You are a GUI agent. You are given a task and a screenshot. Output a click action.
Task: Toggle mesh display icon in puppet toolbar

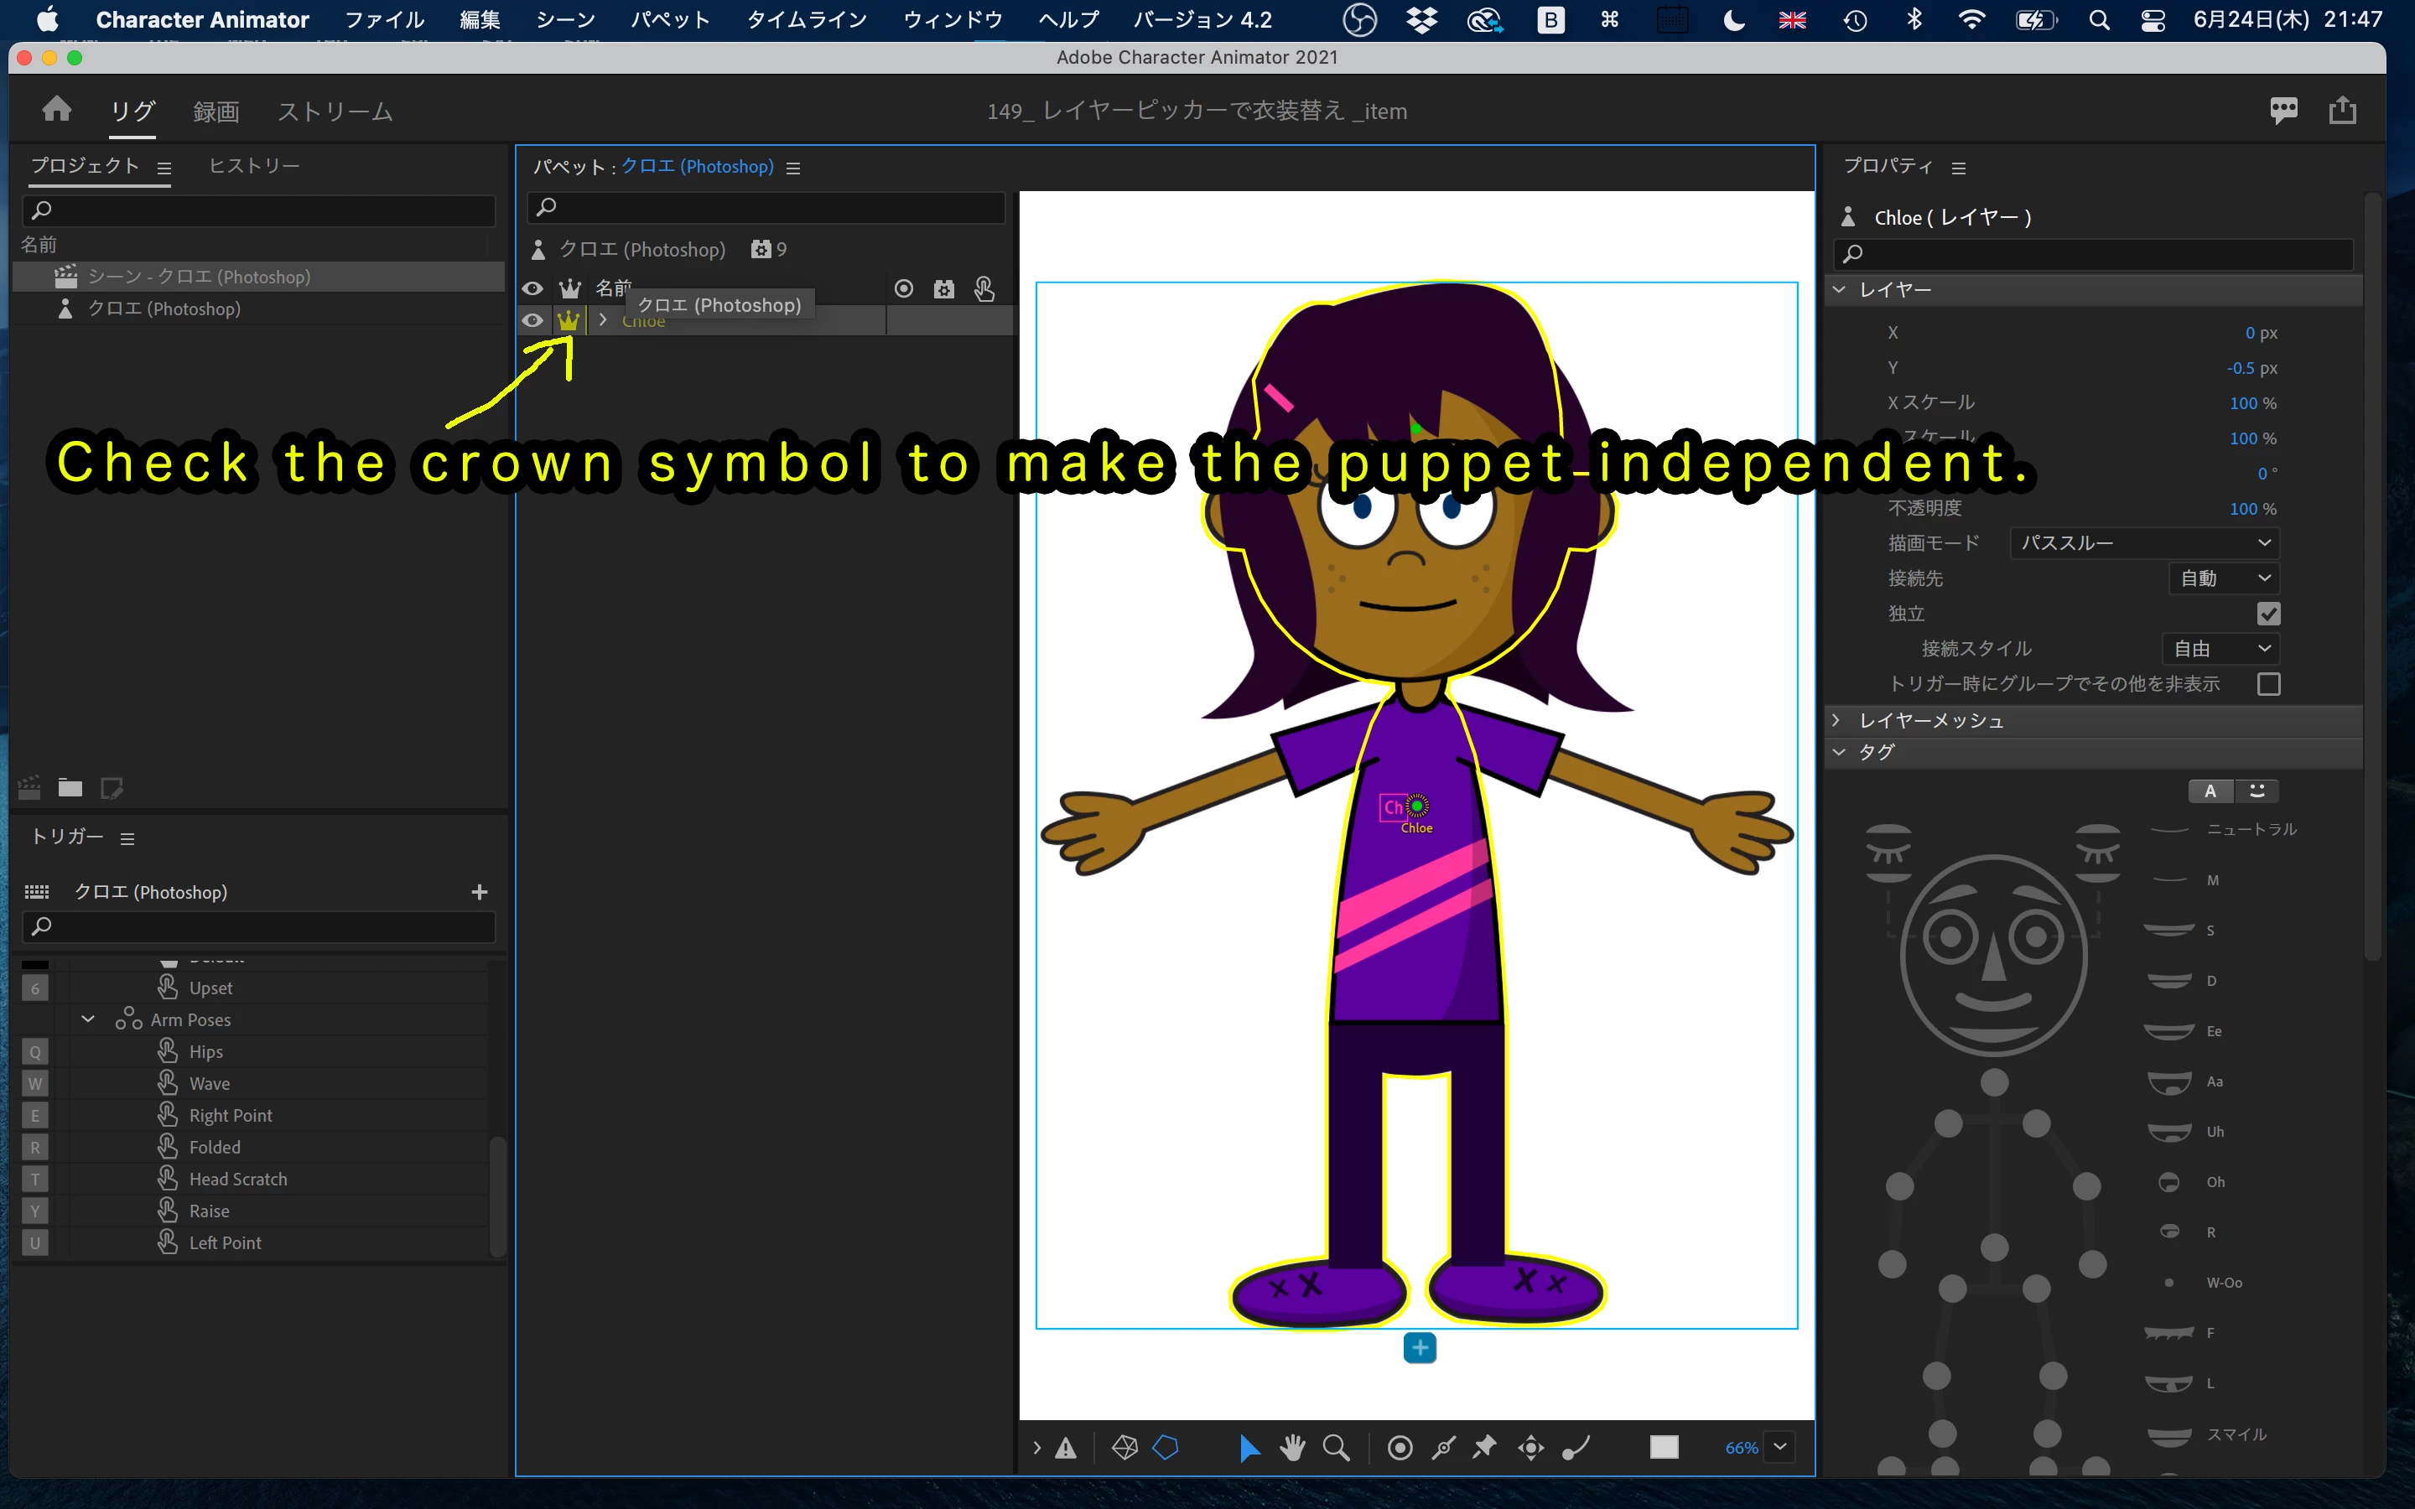click(1124, 1447)
